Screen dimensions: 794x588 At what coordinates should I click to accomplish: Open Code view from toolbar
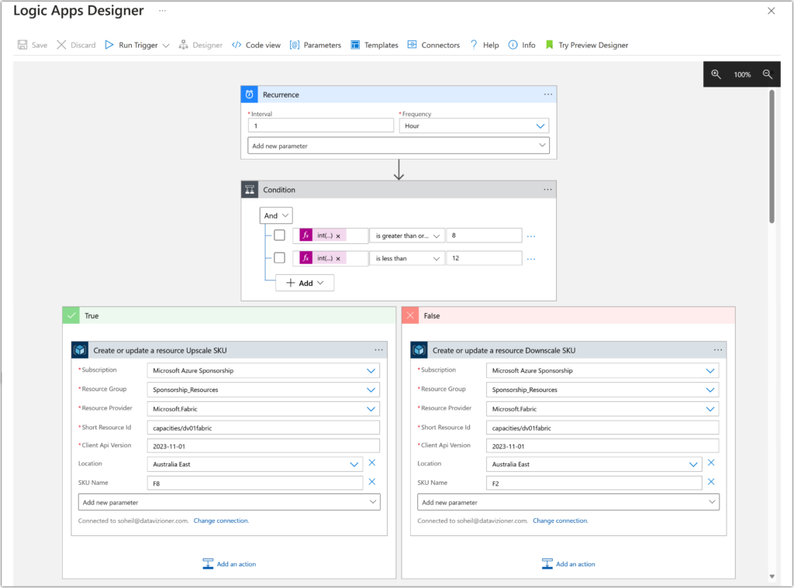click(256, 45)
